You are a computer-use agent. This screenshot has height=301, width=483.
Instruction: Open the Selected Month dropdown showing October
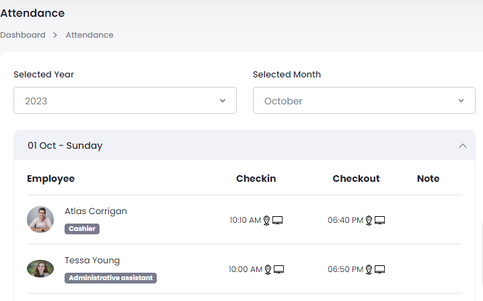tap(364, 100)
